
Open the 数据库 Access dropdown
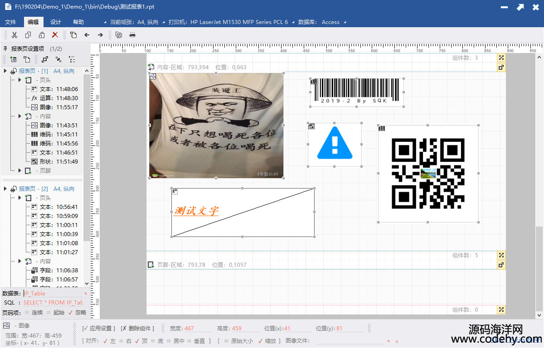322,22
